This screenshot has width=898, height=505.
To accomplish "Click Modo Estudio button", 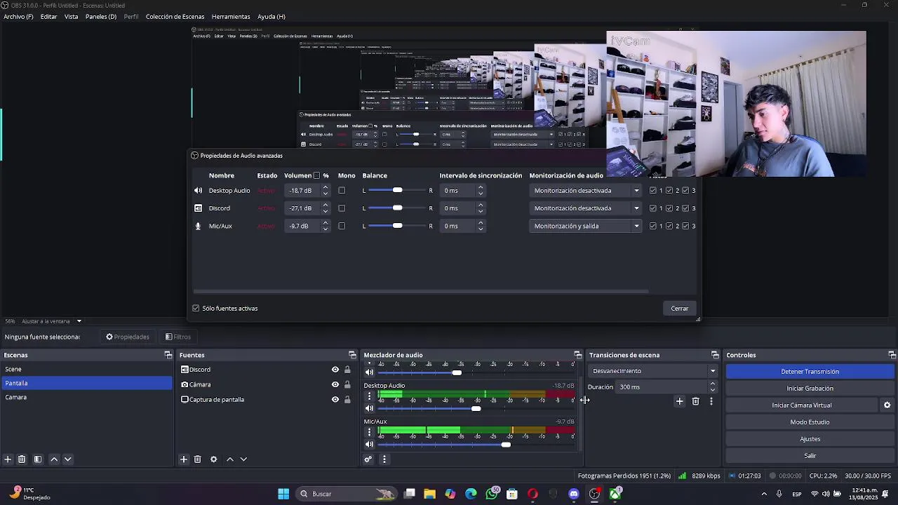I will [810, 422].
